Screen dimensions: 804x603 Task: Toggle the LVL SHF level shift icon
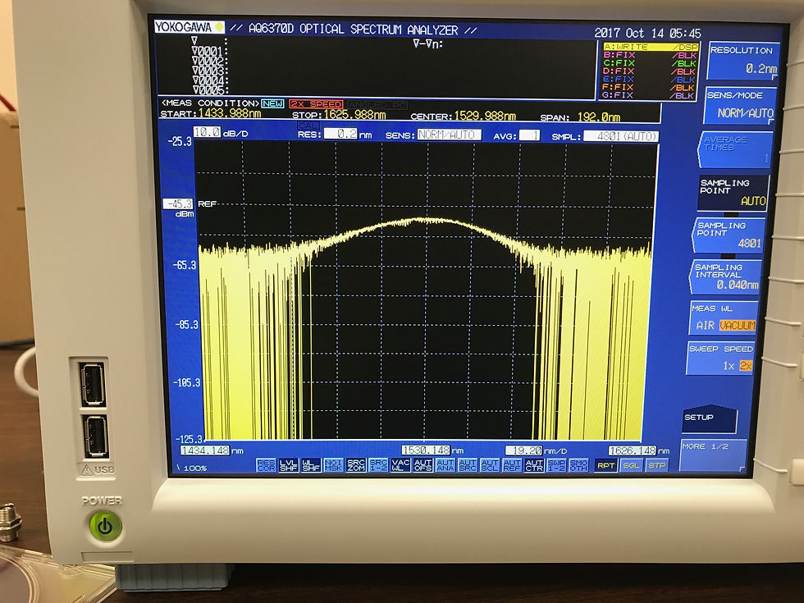[x=289, y=465]
